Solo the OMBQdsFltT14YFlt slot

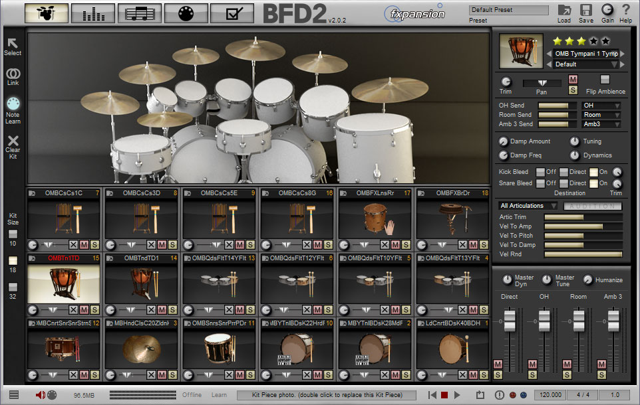250,310
